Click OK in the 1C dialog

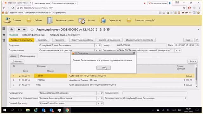(x=104, y=67)
